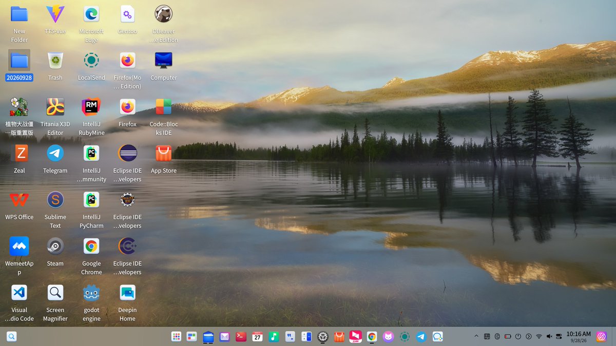Screen dimensions: 616x346
Task: Launch Visual Studio Code from desktop
Action: [20, 293]
